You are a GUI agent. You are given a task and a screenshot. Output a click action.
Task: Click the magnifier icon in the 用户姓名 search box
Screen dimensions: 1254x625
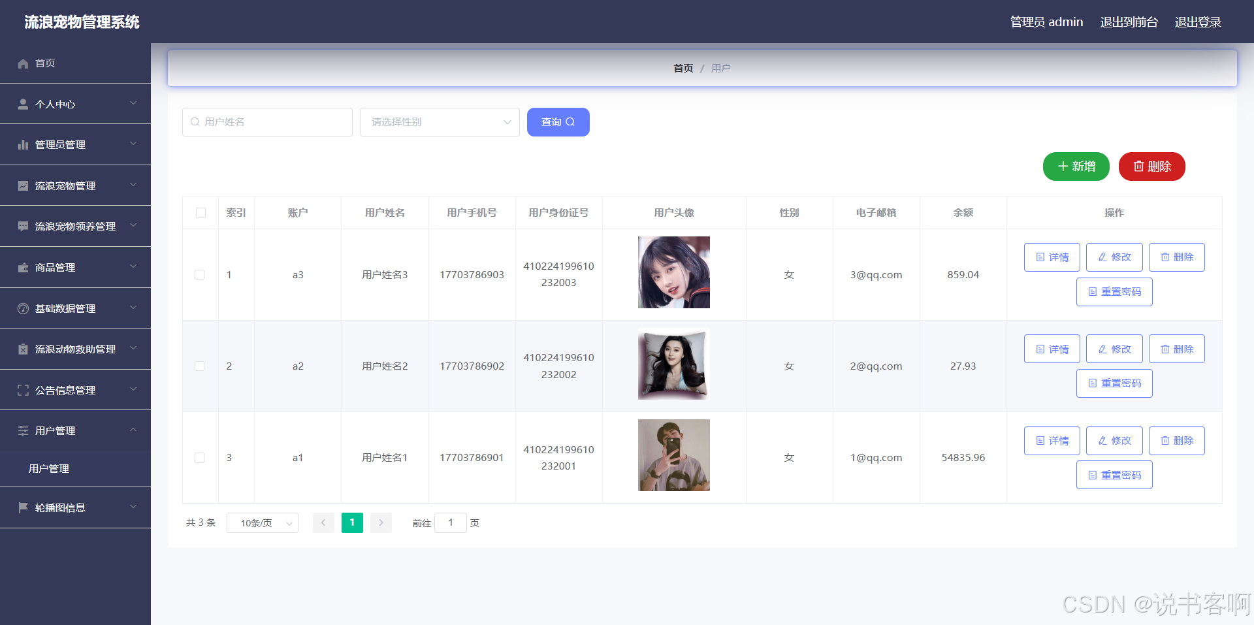click(x=195, y=122)
